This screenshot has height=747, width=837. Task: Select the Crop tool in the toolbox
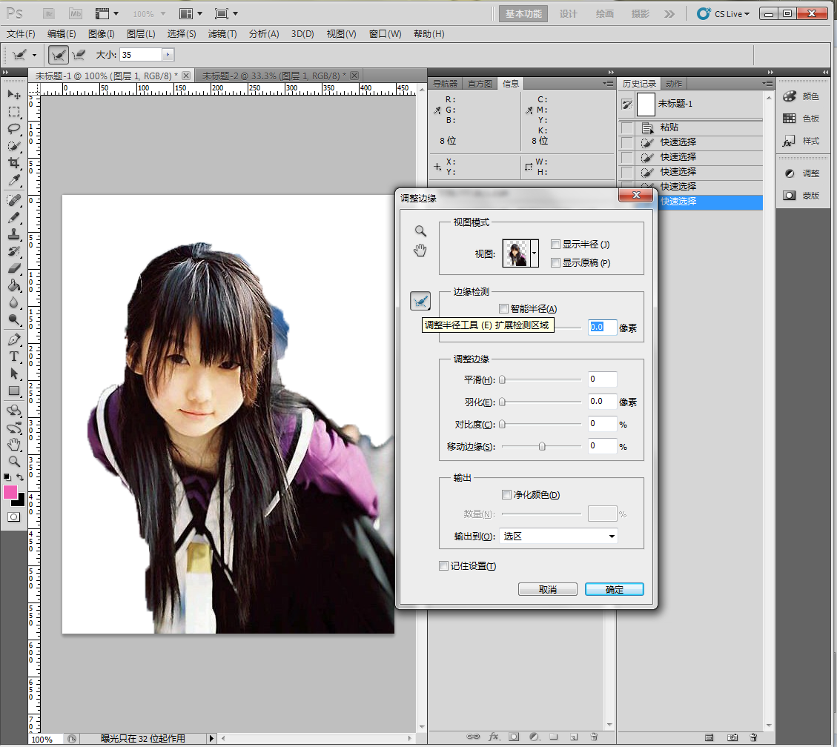tap(14, 163)
